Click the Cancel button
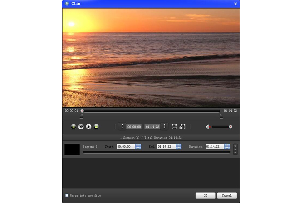 227,196
